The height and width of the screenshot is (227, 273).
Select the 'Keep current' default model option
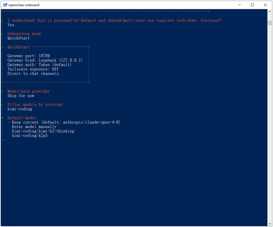click(x=66, y=122)
